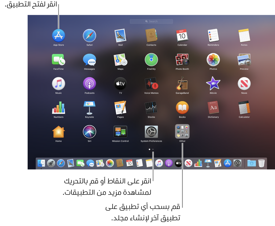
Task: Open Maps from the Launchpad grid
Action: pyautogui.click(x=120, y=60)
